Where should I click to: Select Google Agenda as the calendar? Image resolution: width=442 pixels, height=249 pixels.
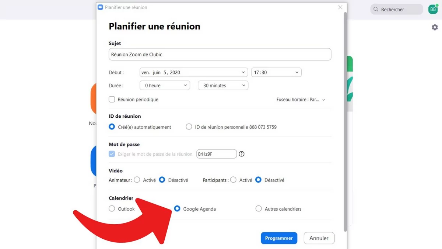point(177,209)
